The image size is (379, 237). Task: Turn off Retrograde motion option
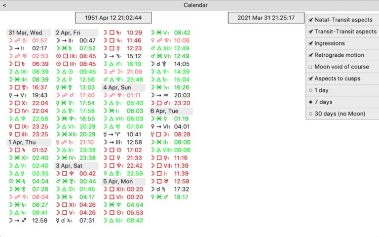310,55
